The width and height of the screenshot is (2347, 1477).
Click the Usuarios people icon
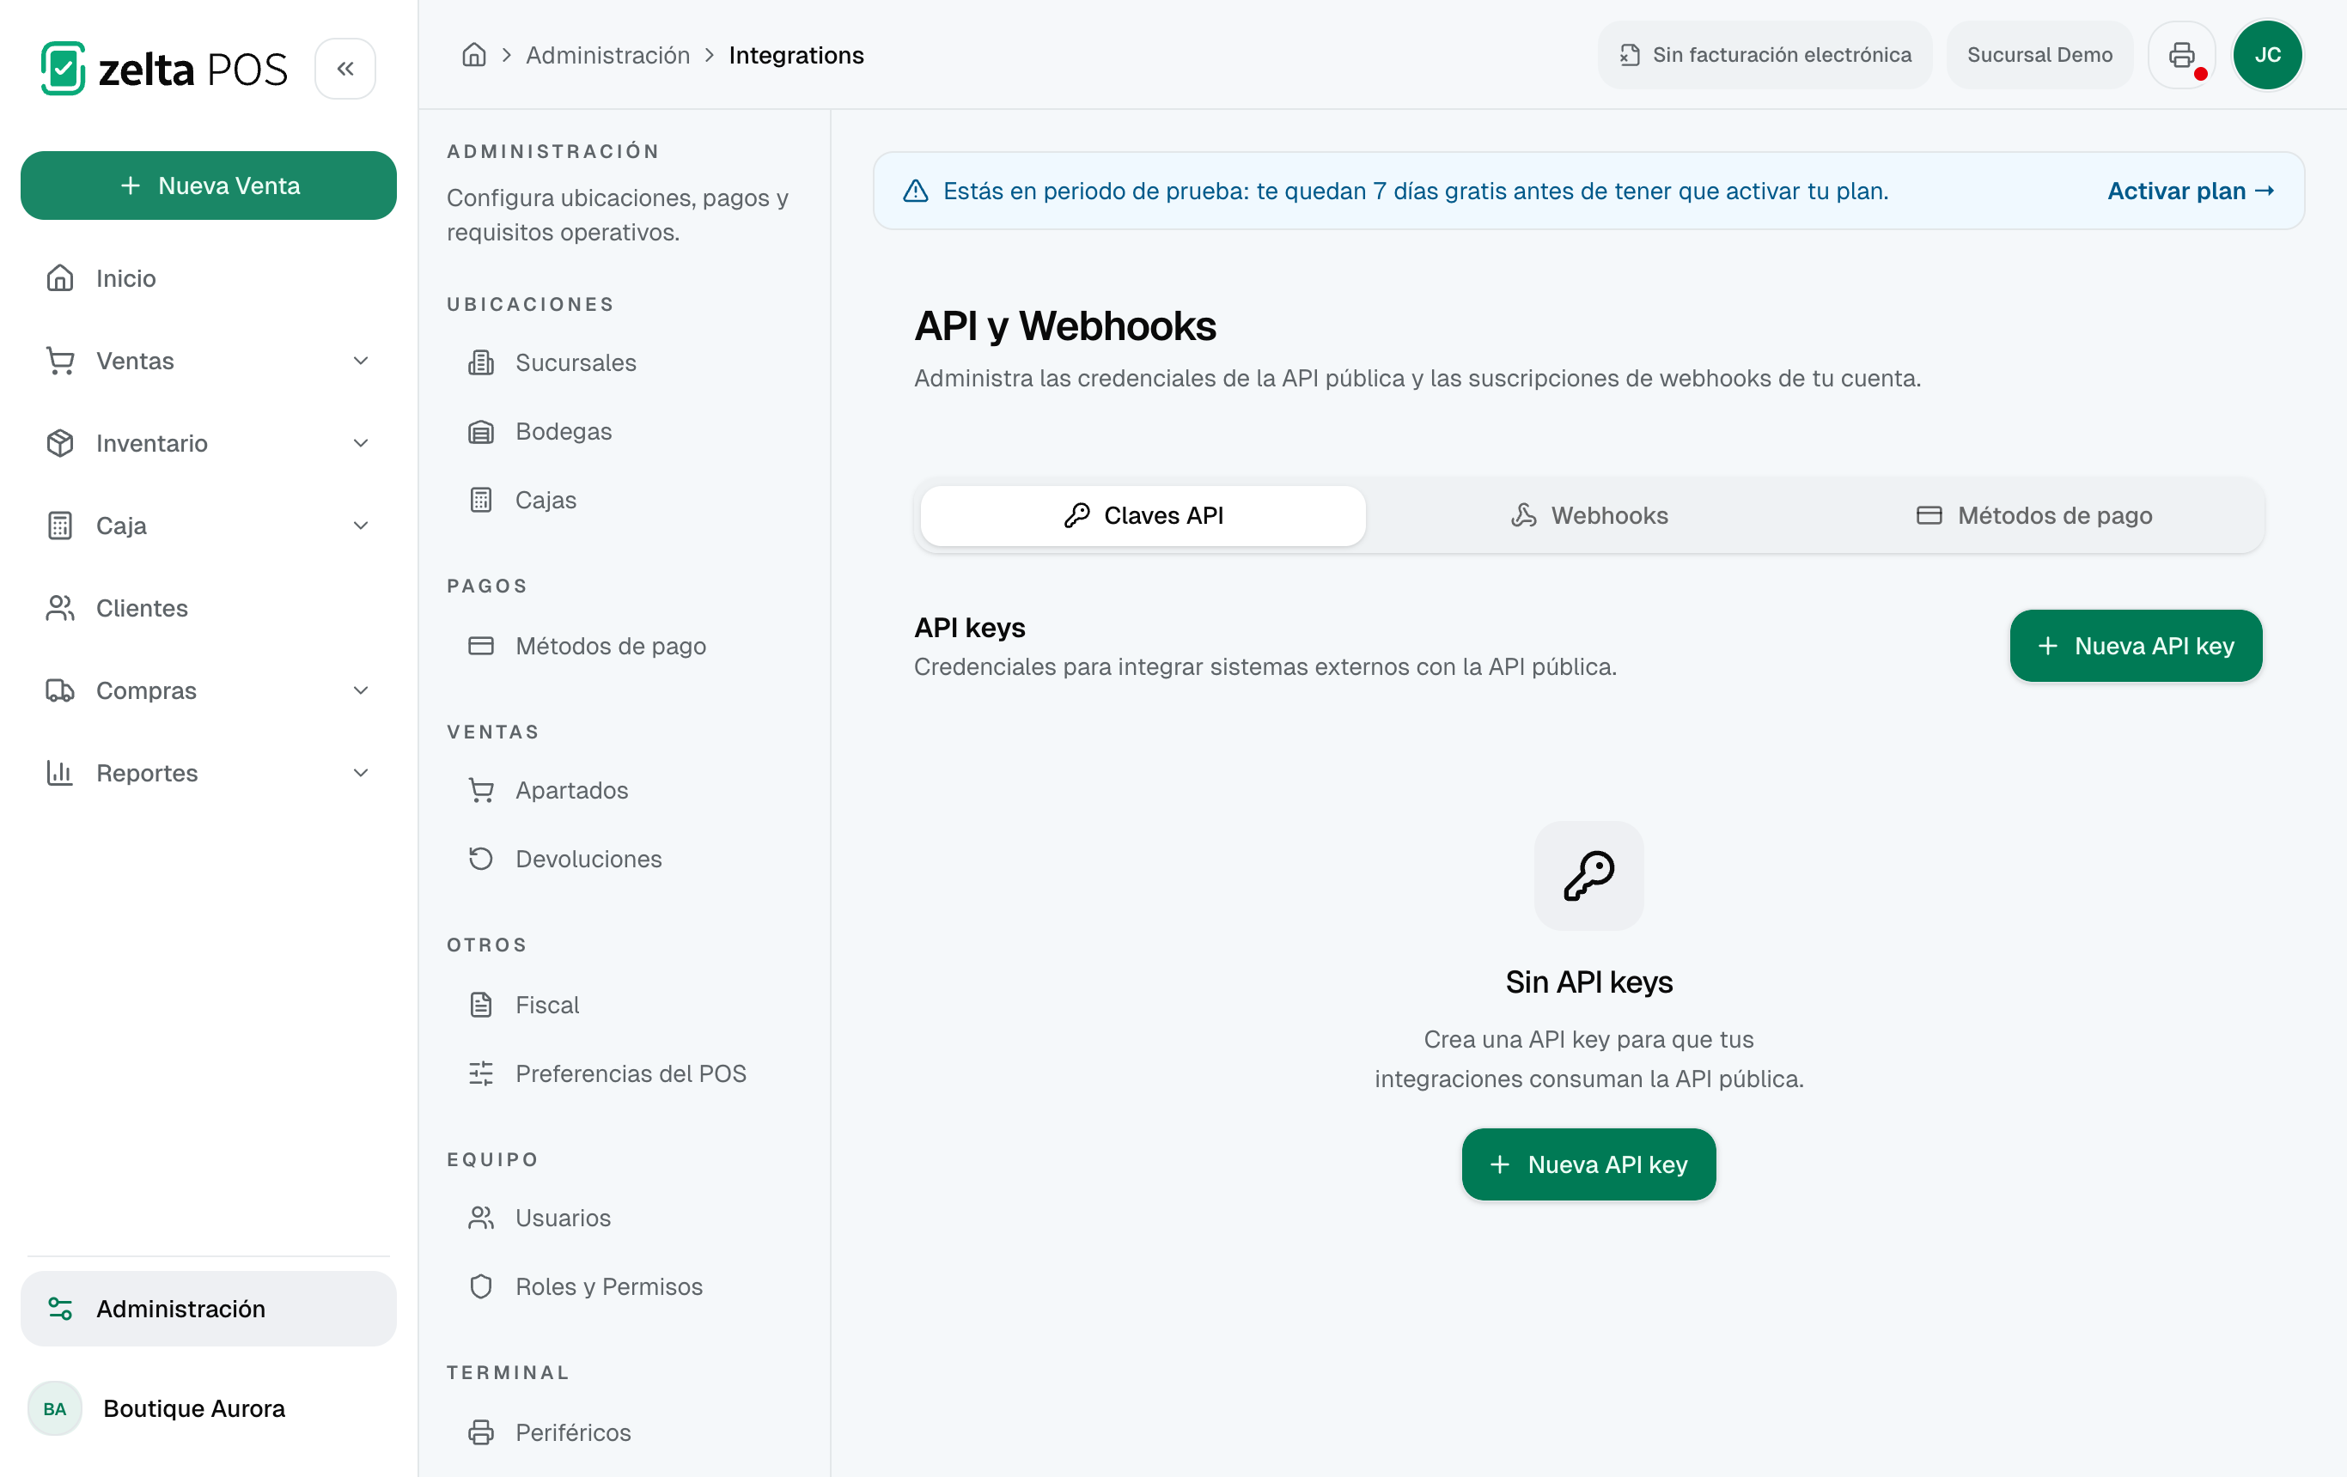tap(480, 1218)
